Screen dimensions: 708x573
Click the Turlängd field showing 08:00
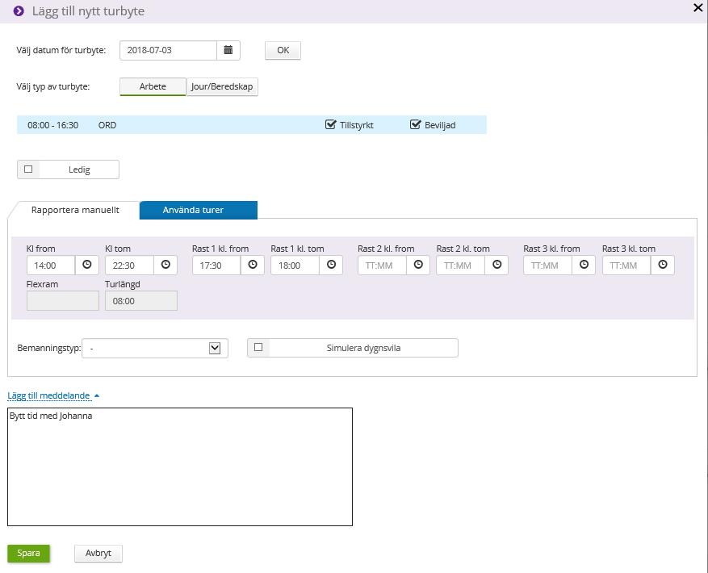(x=141, y=301)
